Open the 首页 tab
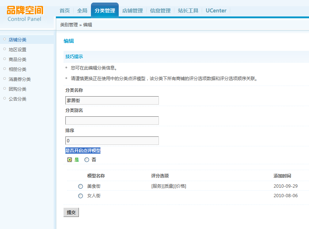The height and width of the screenshot is (229, 309). [x=65, y=11]
